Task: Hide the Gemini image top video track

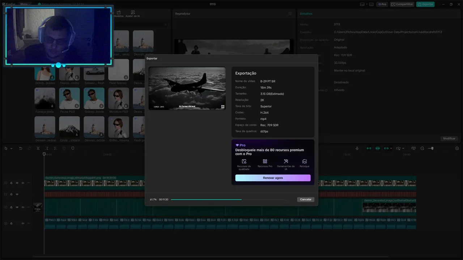Action: pos(17,183)
